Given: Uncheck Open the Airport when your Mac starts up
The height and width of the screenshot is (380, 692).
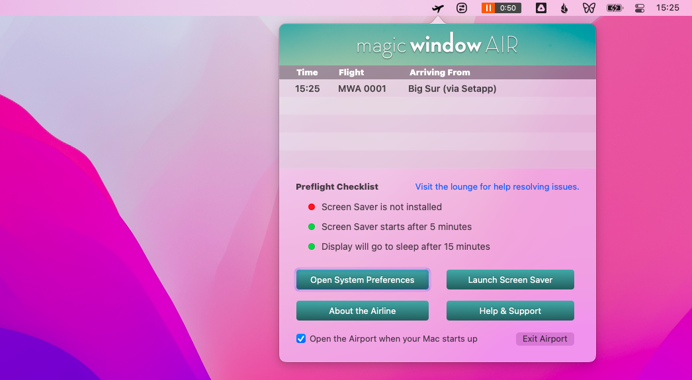Looking at the screenshot, I should 301,338.
